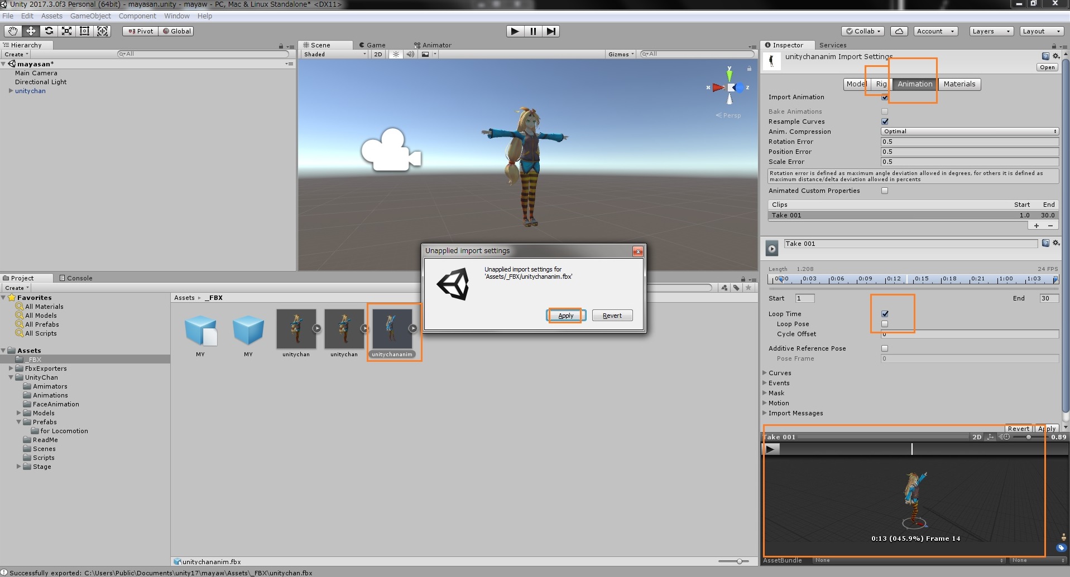Click the Open button in Inspector

click(1047, 67)
